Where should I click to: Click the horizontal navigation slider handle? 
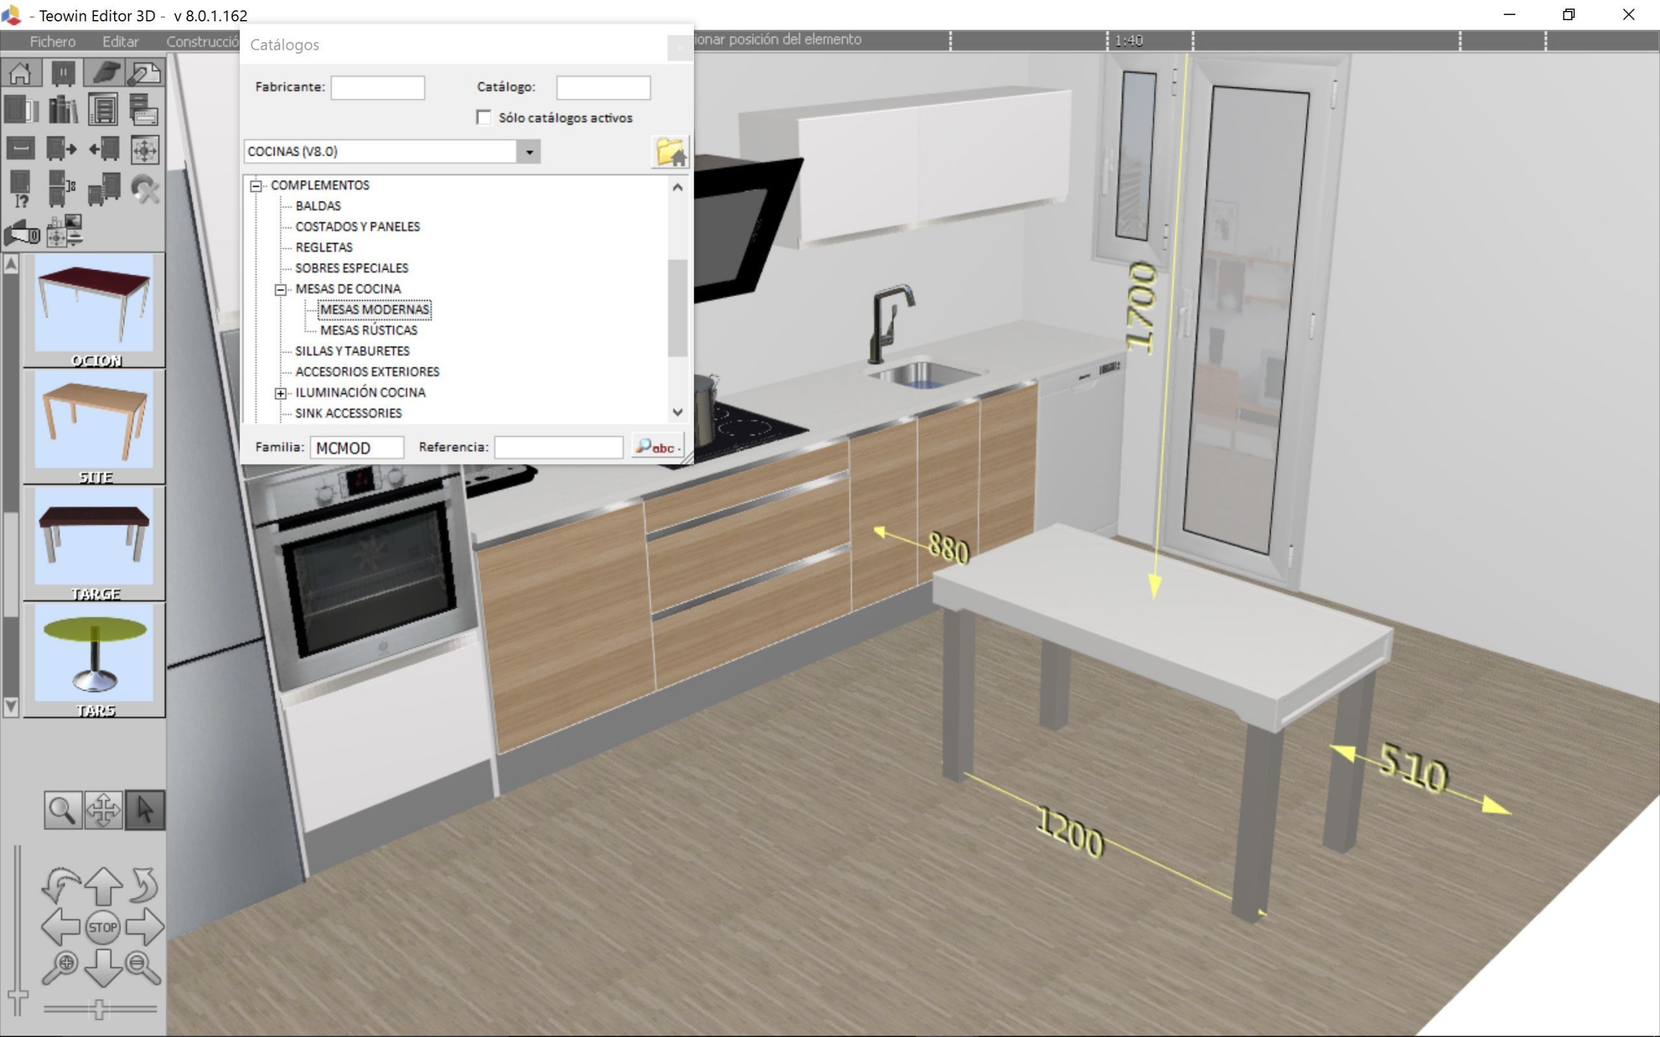click(x=99, y=1009)
